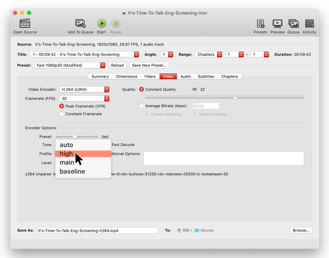The image size is (329, 258).
Task: Start the encoding job
Action: click(101, 23)
